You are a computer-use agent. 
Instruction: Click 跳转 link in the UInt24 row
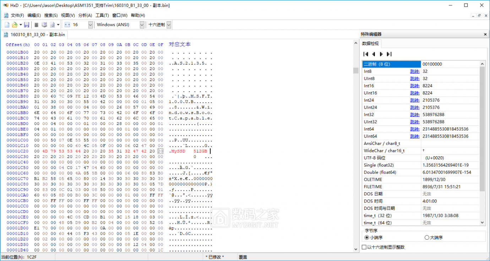[415, 107]
